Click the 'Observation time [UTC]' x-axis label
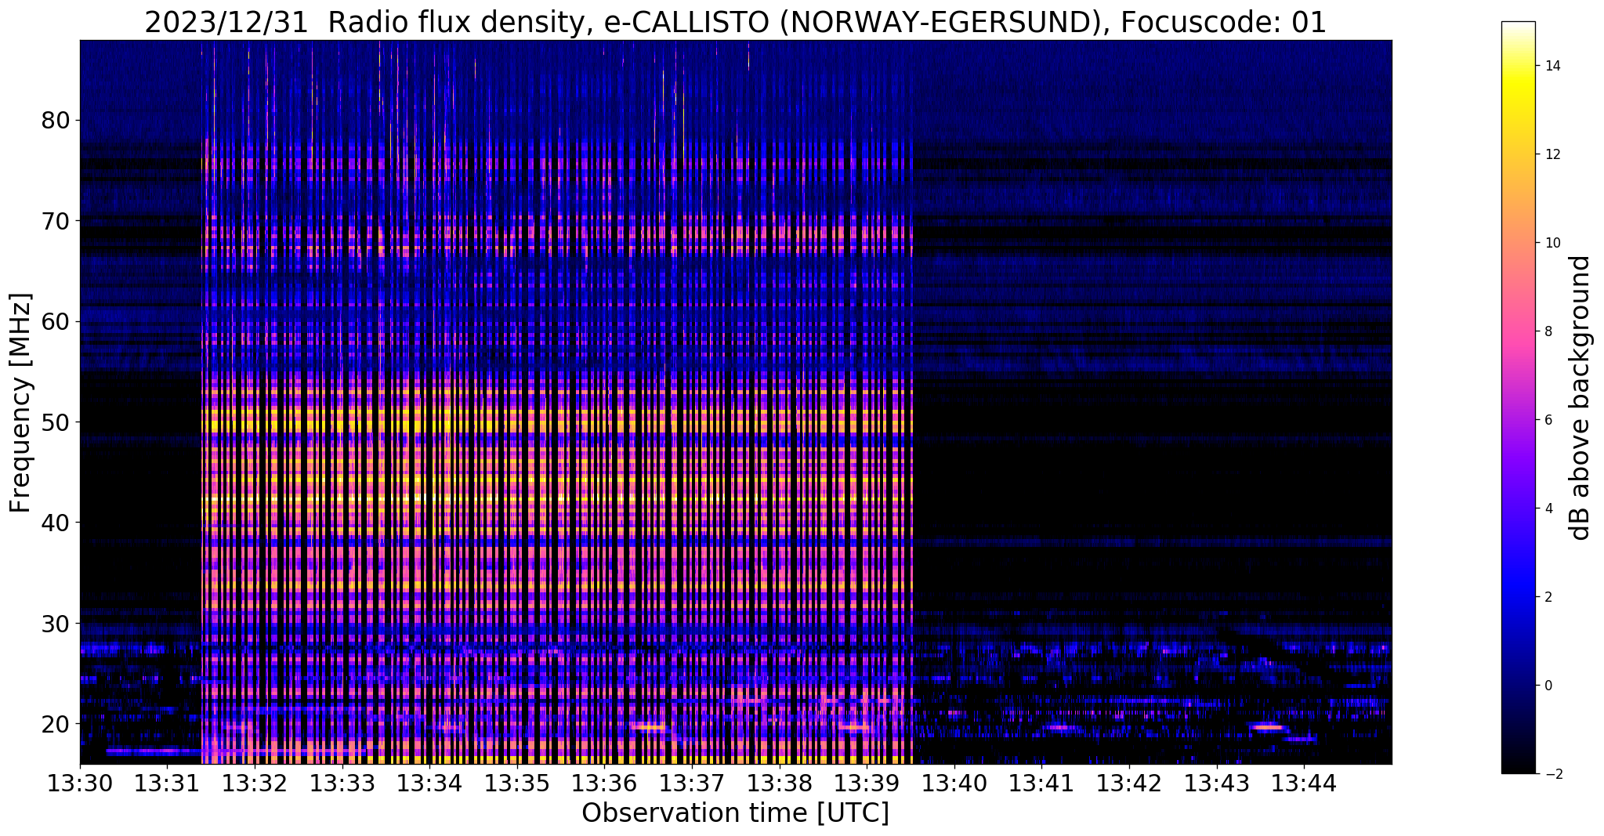The width and height of the screenshot is (1604, 836). coord(735,812)
